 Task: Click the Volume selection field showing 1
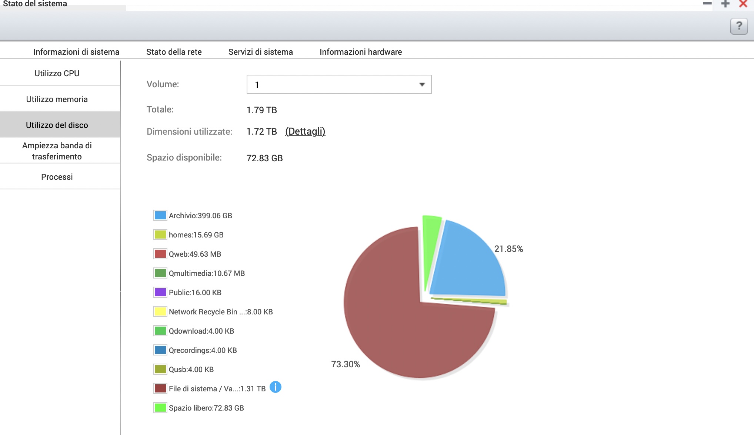[x=333, y=85]
